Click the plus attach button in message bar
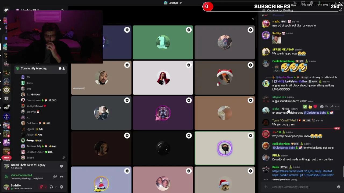Image resolution: width=344 pixels, height=193 pixels. pyautogui.click(x=266, y=187)
